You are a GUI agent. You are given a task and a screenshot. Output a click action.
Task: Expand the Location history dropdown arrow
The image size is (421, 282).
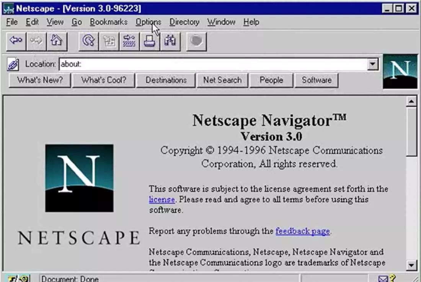pos(373,64)
